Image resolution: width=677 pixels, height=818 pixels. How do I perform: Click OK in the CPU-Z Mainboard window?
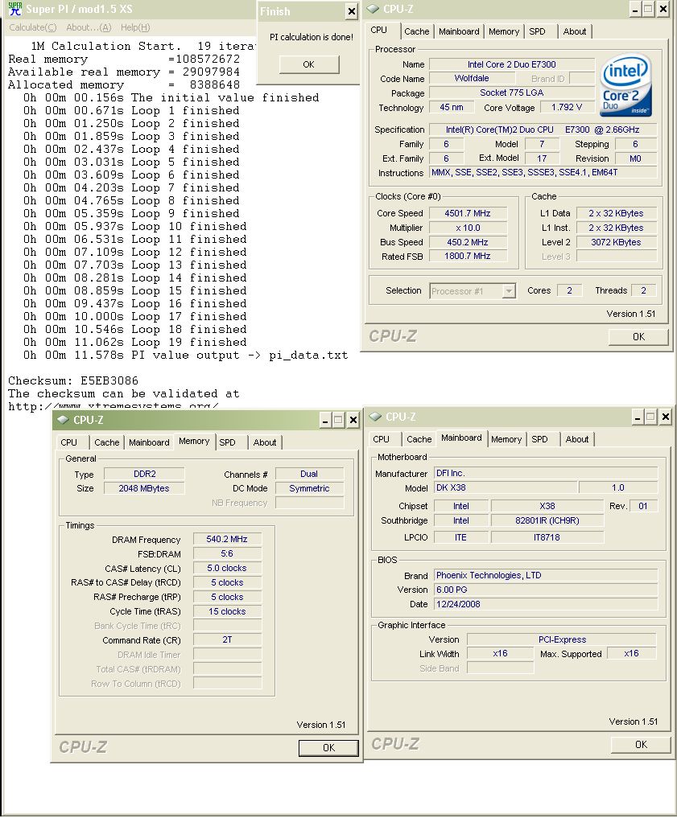641,745
